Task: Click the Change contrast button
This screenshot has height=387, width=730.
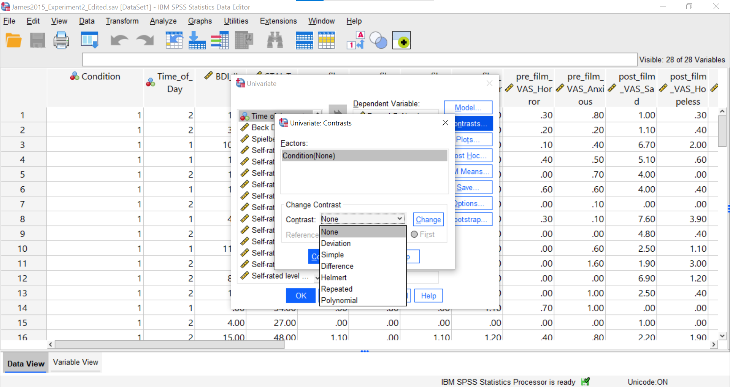Action: point(428,219)
